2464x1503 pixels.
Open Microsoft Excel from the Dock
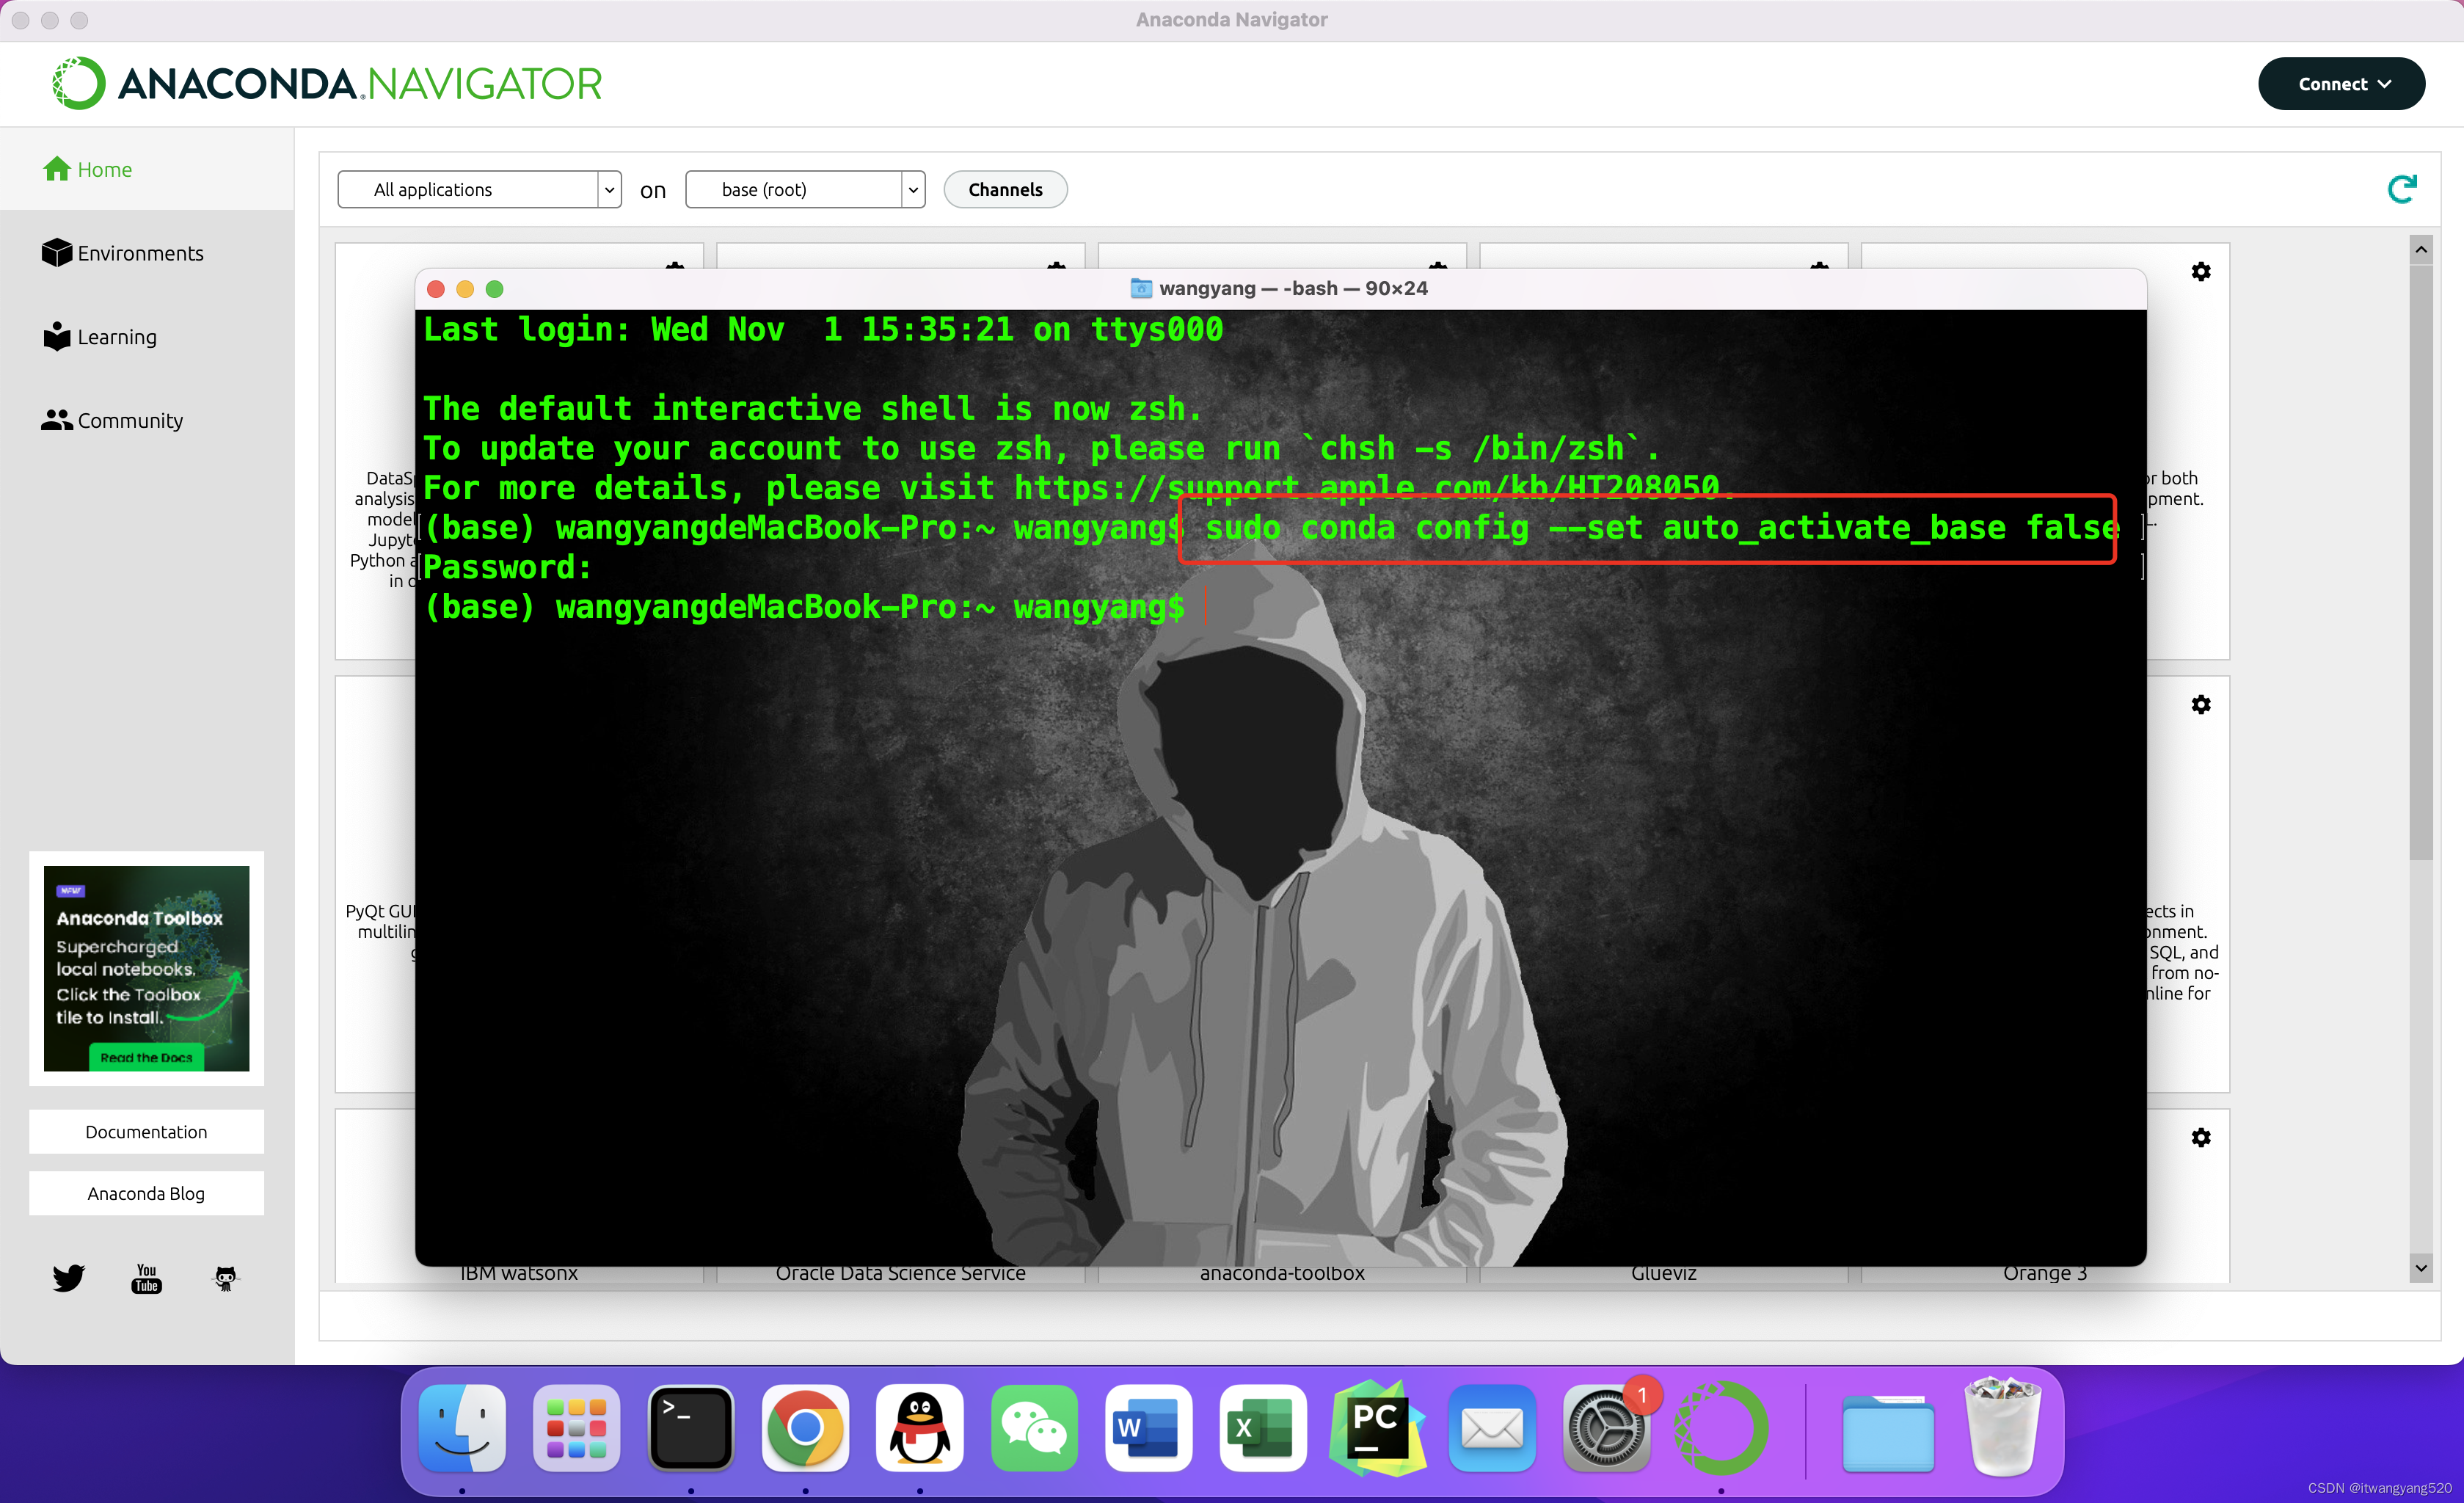[1262, 1428]
